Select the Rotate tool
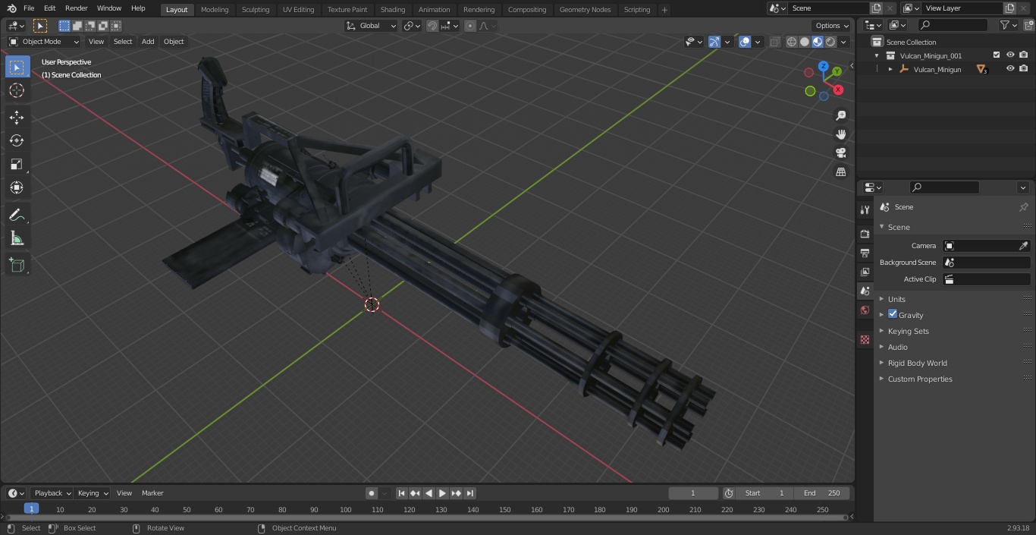Viewport: 1036px width, 535px height. pyautogui.click(x=17, y=140)
